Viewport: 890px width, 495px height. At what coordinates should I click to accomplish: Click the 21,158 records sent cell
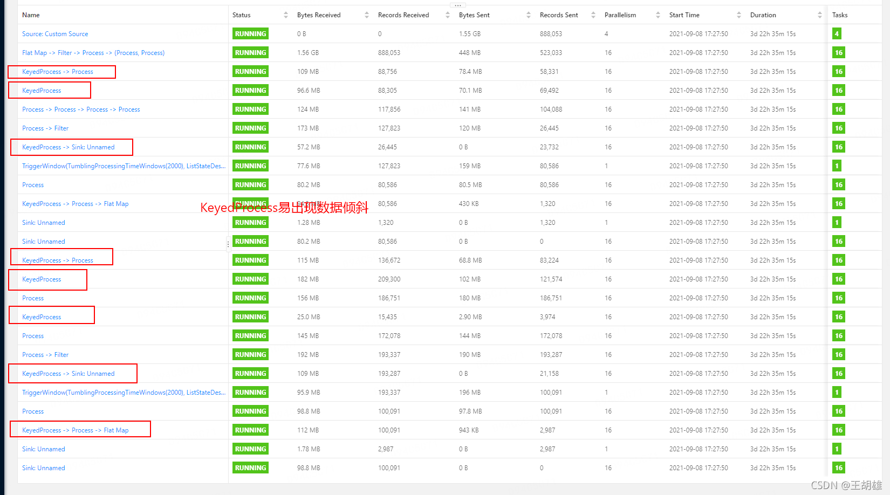549,374
